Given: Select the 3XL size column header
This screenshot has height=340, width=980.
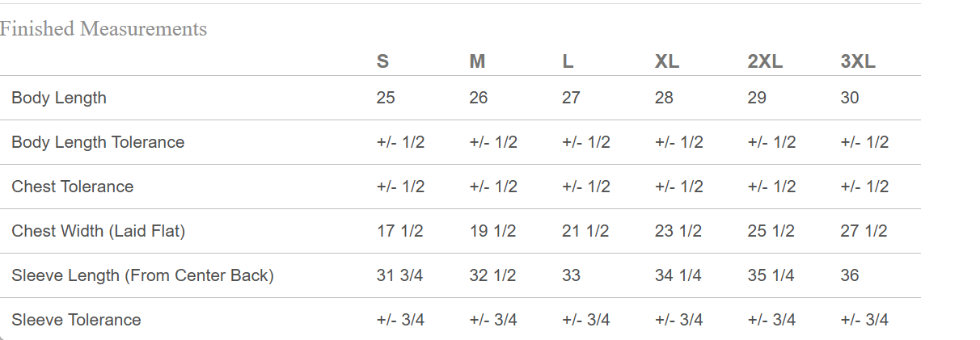Looking at the screenshot, I should coord(858,61).
